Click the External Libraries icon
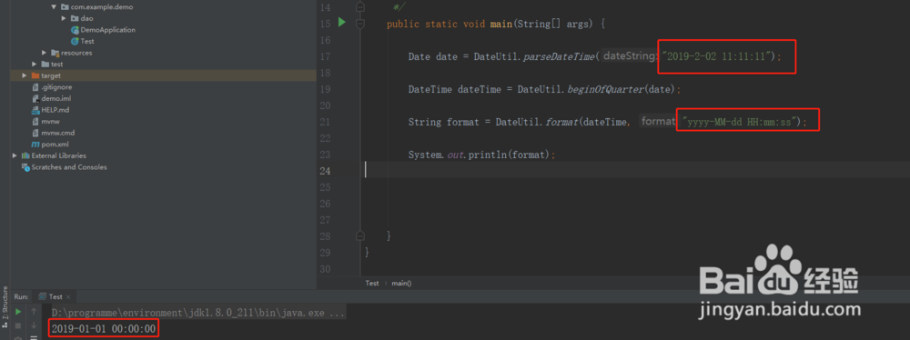The image size is (910, 340). (25, 155)
